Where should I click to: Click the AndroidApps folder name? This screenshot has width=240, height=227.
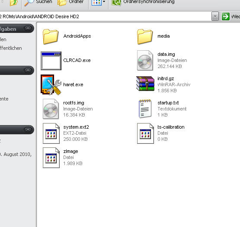[x=77, y=36]
